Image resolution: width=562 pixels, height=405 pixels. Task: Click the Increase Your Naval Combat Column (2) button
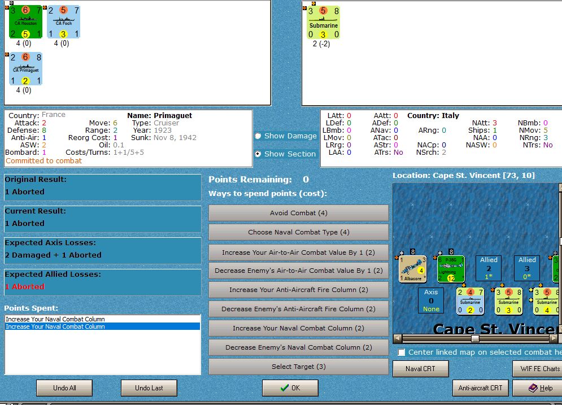point(299,328)
